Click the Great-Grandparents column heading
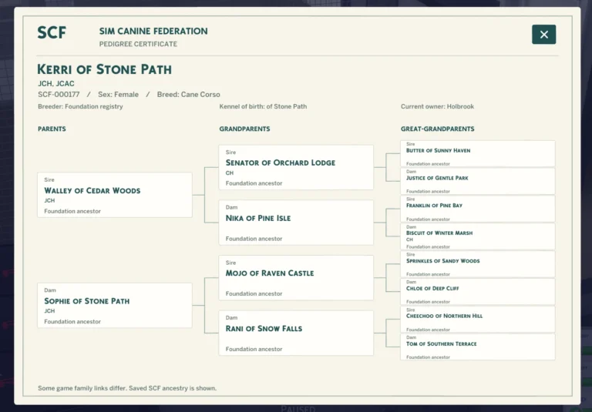592x412 pixels. tap(437, 129)
